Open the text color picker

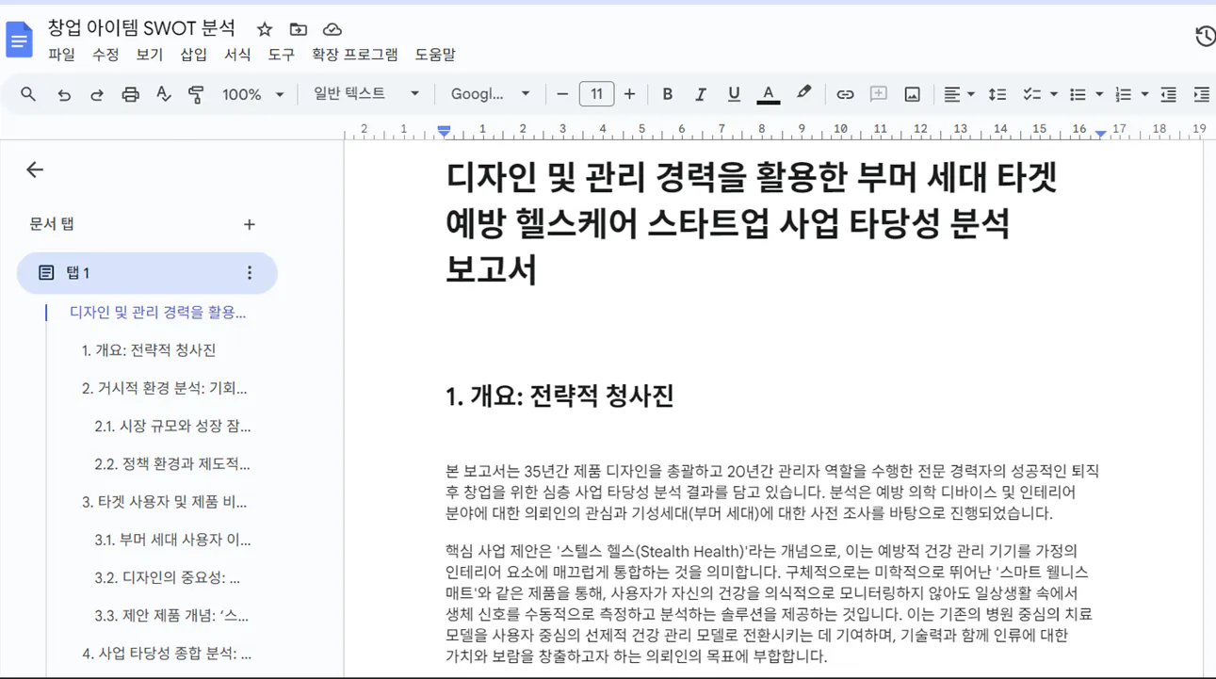(768, 94)
